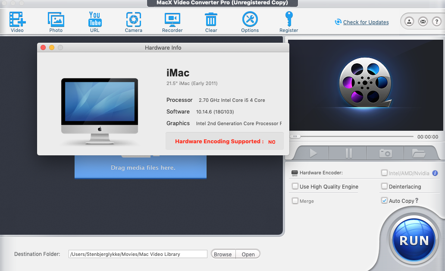The image size is (445, 271).
Task: Click the 2.70 GHz Intel Core i5 text
Action: pyautogui.click(x=232, y=100)
